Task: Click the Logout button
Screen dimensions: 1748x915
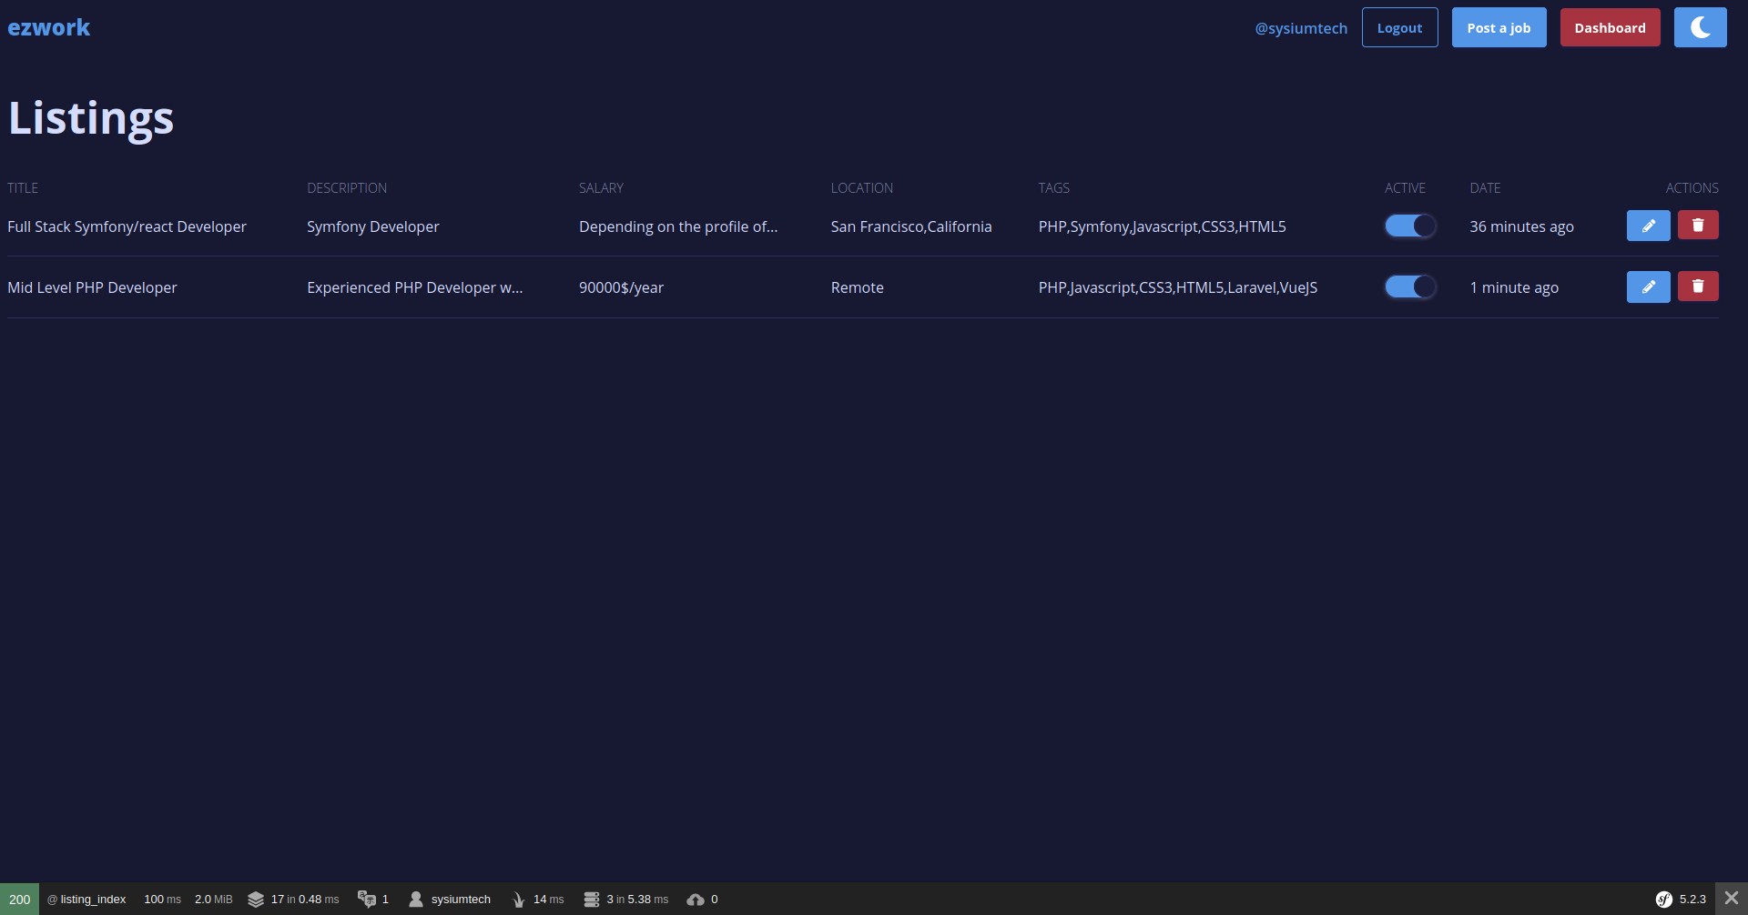Action: [1399, 27]
